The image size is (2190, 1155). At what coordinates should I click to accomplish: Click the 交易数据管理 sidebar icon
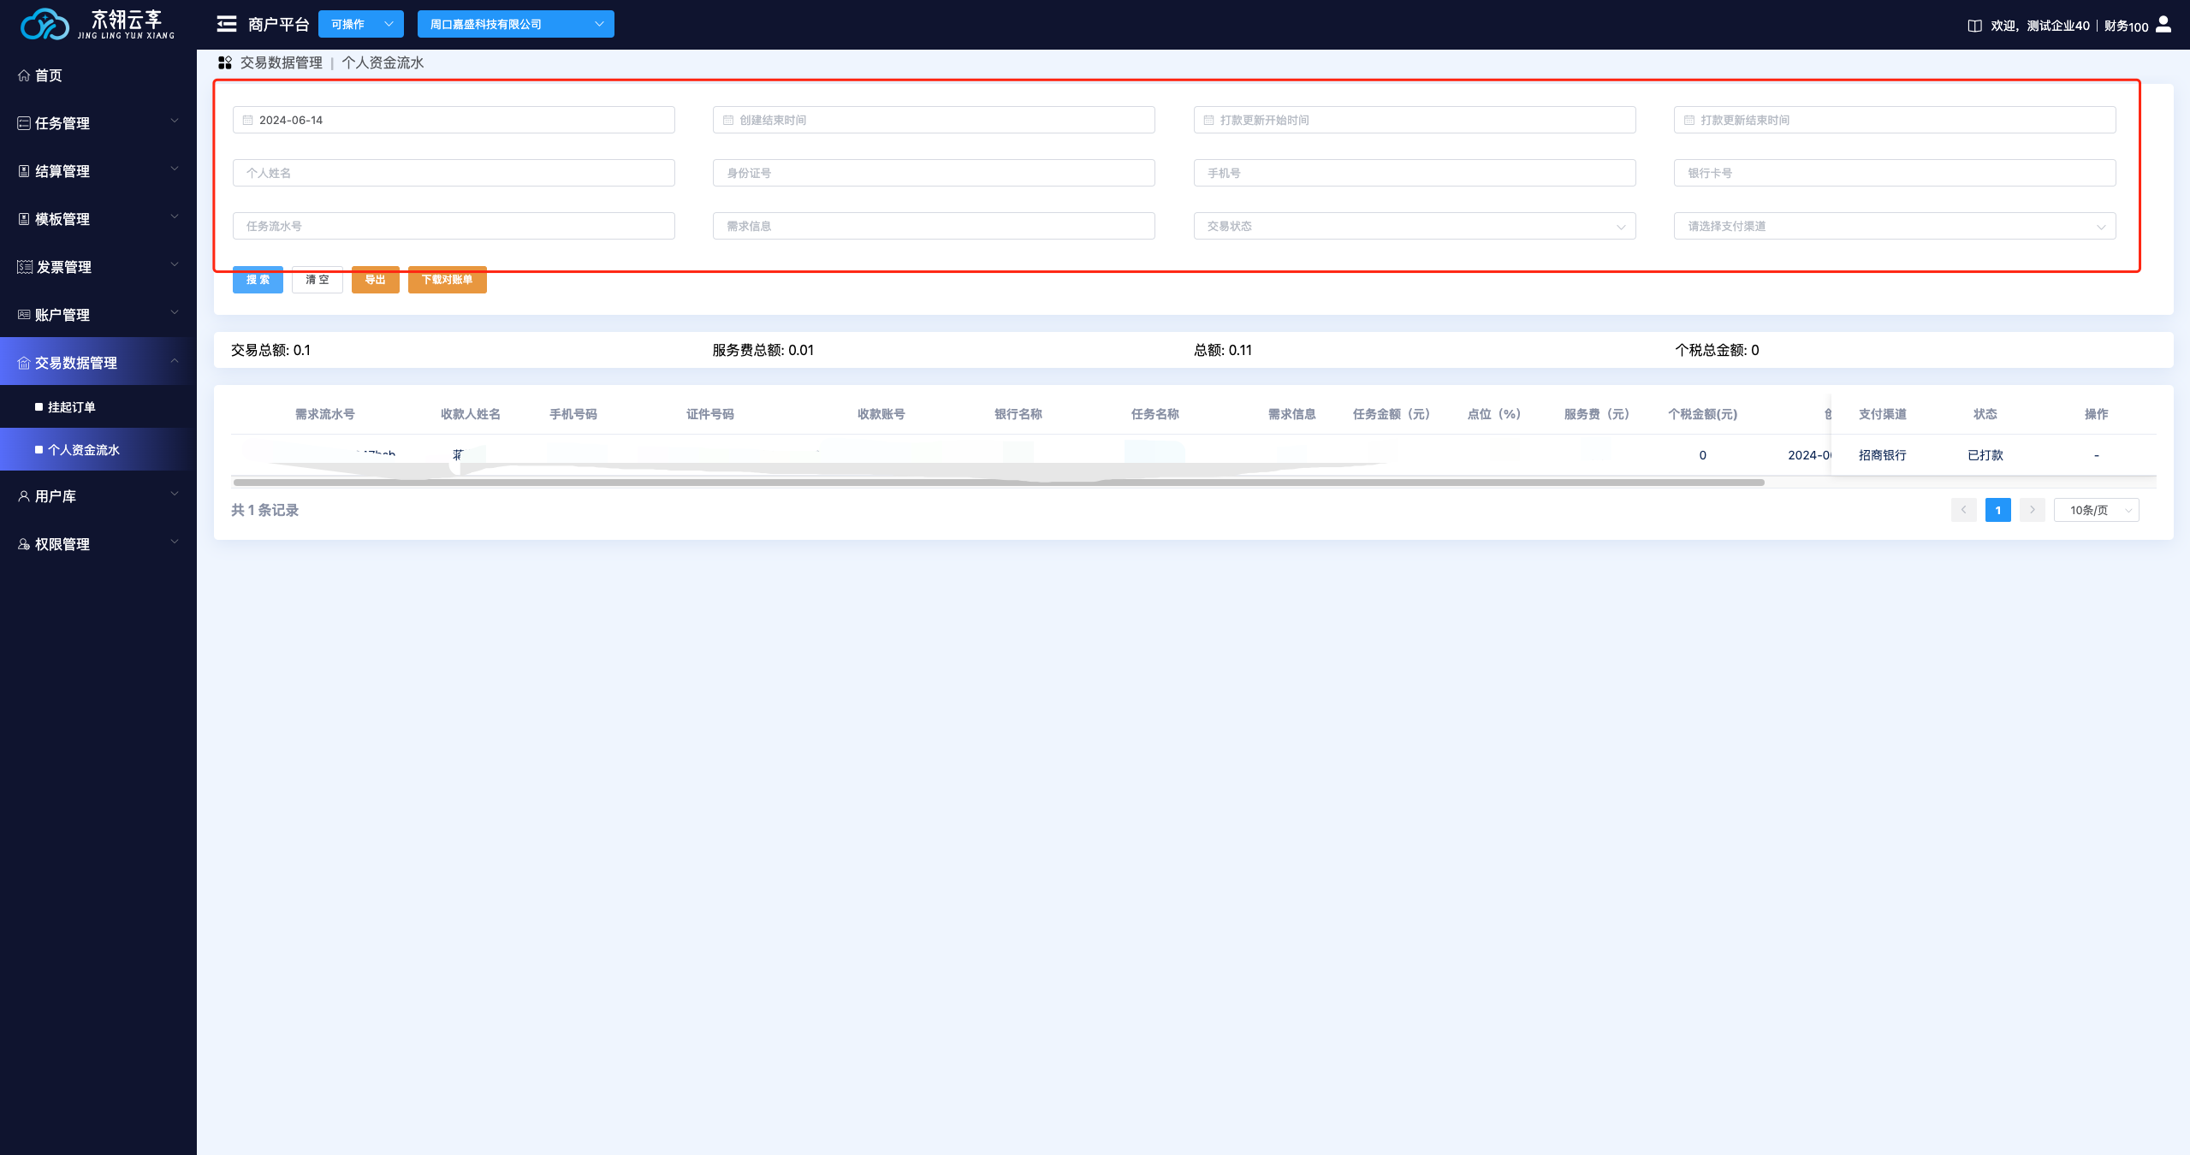point(24,363)
